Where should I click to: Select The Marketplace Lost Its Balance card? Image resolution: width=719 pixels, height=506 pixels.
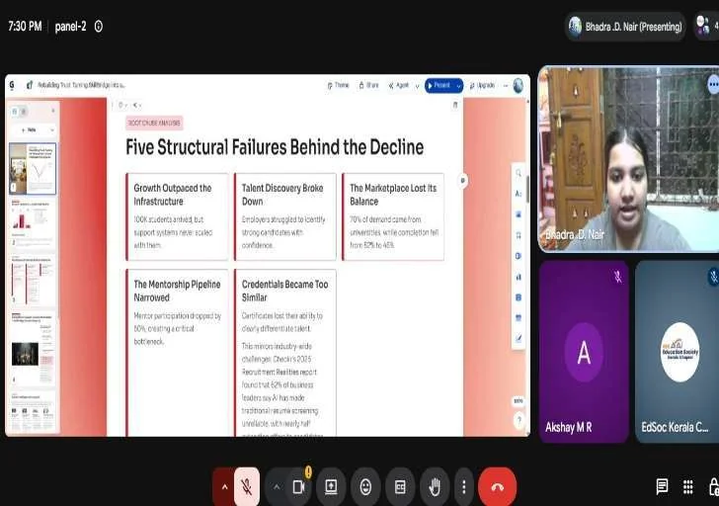click(393, 216)
